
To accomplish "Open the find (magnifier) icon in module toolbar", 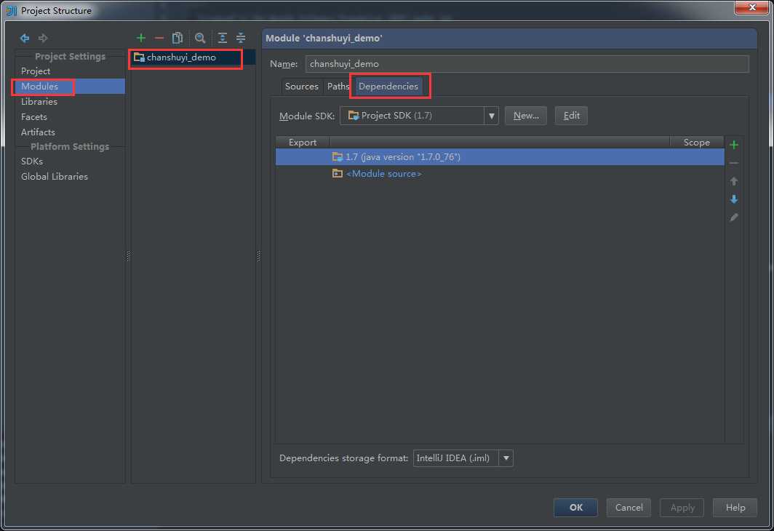I will 200,38.
